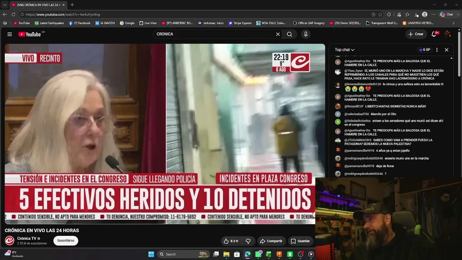Screen dimensions: 462x260
Task: Open the browser downloads panel
Action: (x=416, y=14)
